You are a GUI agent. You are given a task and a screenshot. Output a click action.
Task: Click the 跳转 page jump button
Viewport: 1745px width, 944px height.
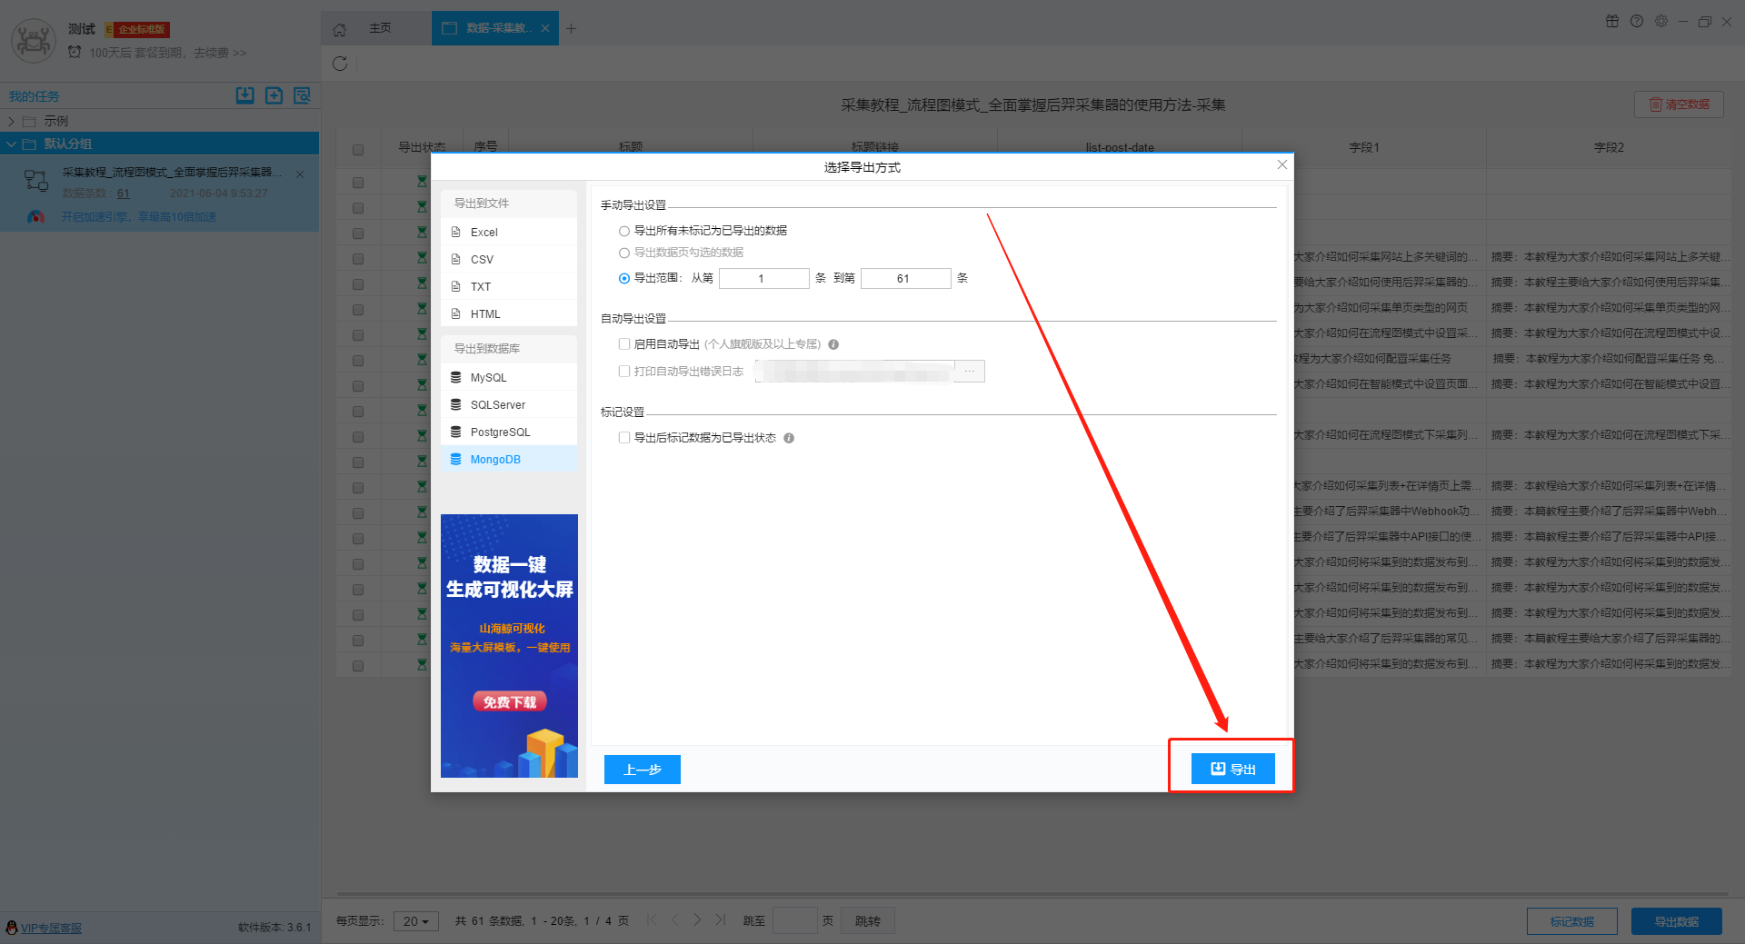point(868,921)
